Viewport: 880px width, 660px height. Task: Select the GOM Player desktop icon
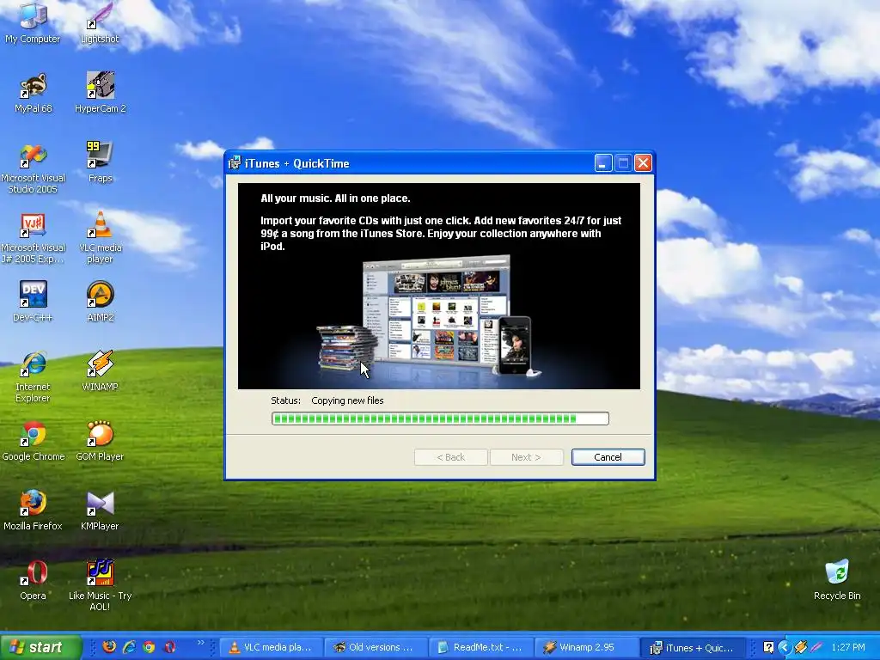pos(100,441)
